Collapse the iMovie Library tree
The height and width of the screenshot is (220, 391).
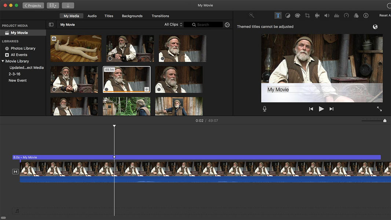point(4,61)
